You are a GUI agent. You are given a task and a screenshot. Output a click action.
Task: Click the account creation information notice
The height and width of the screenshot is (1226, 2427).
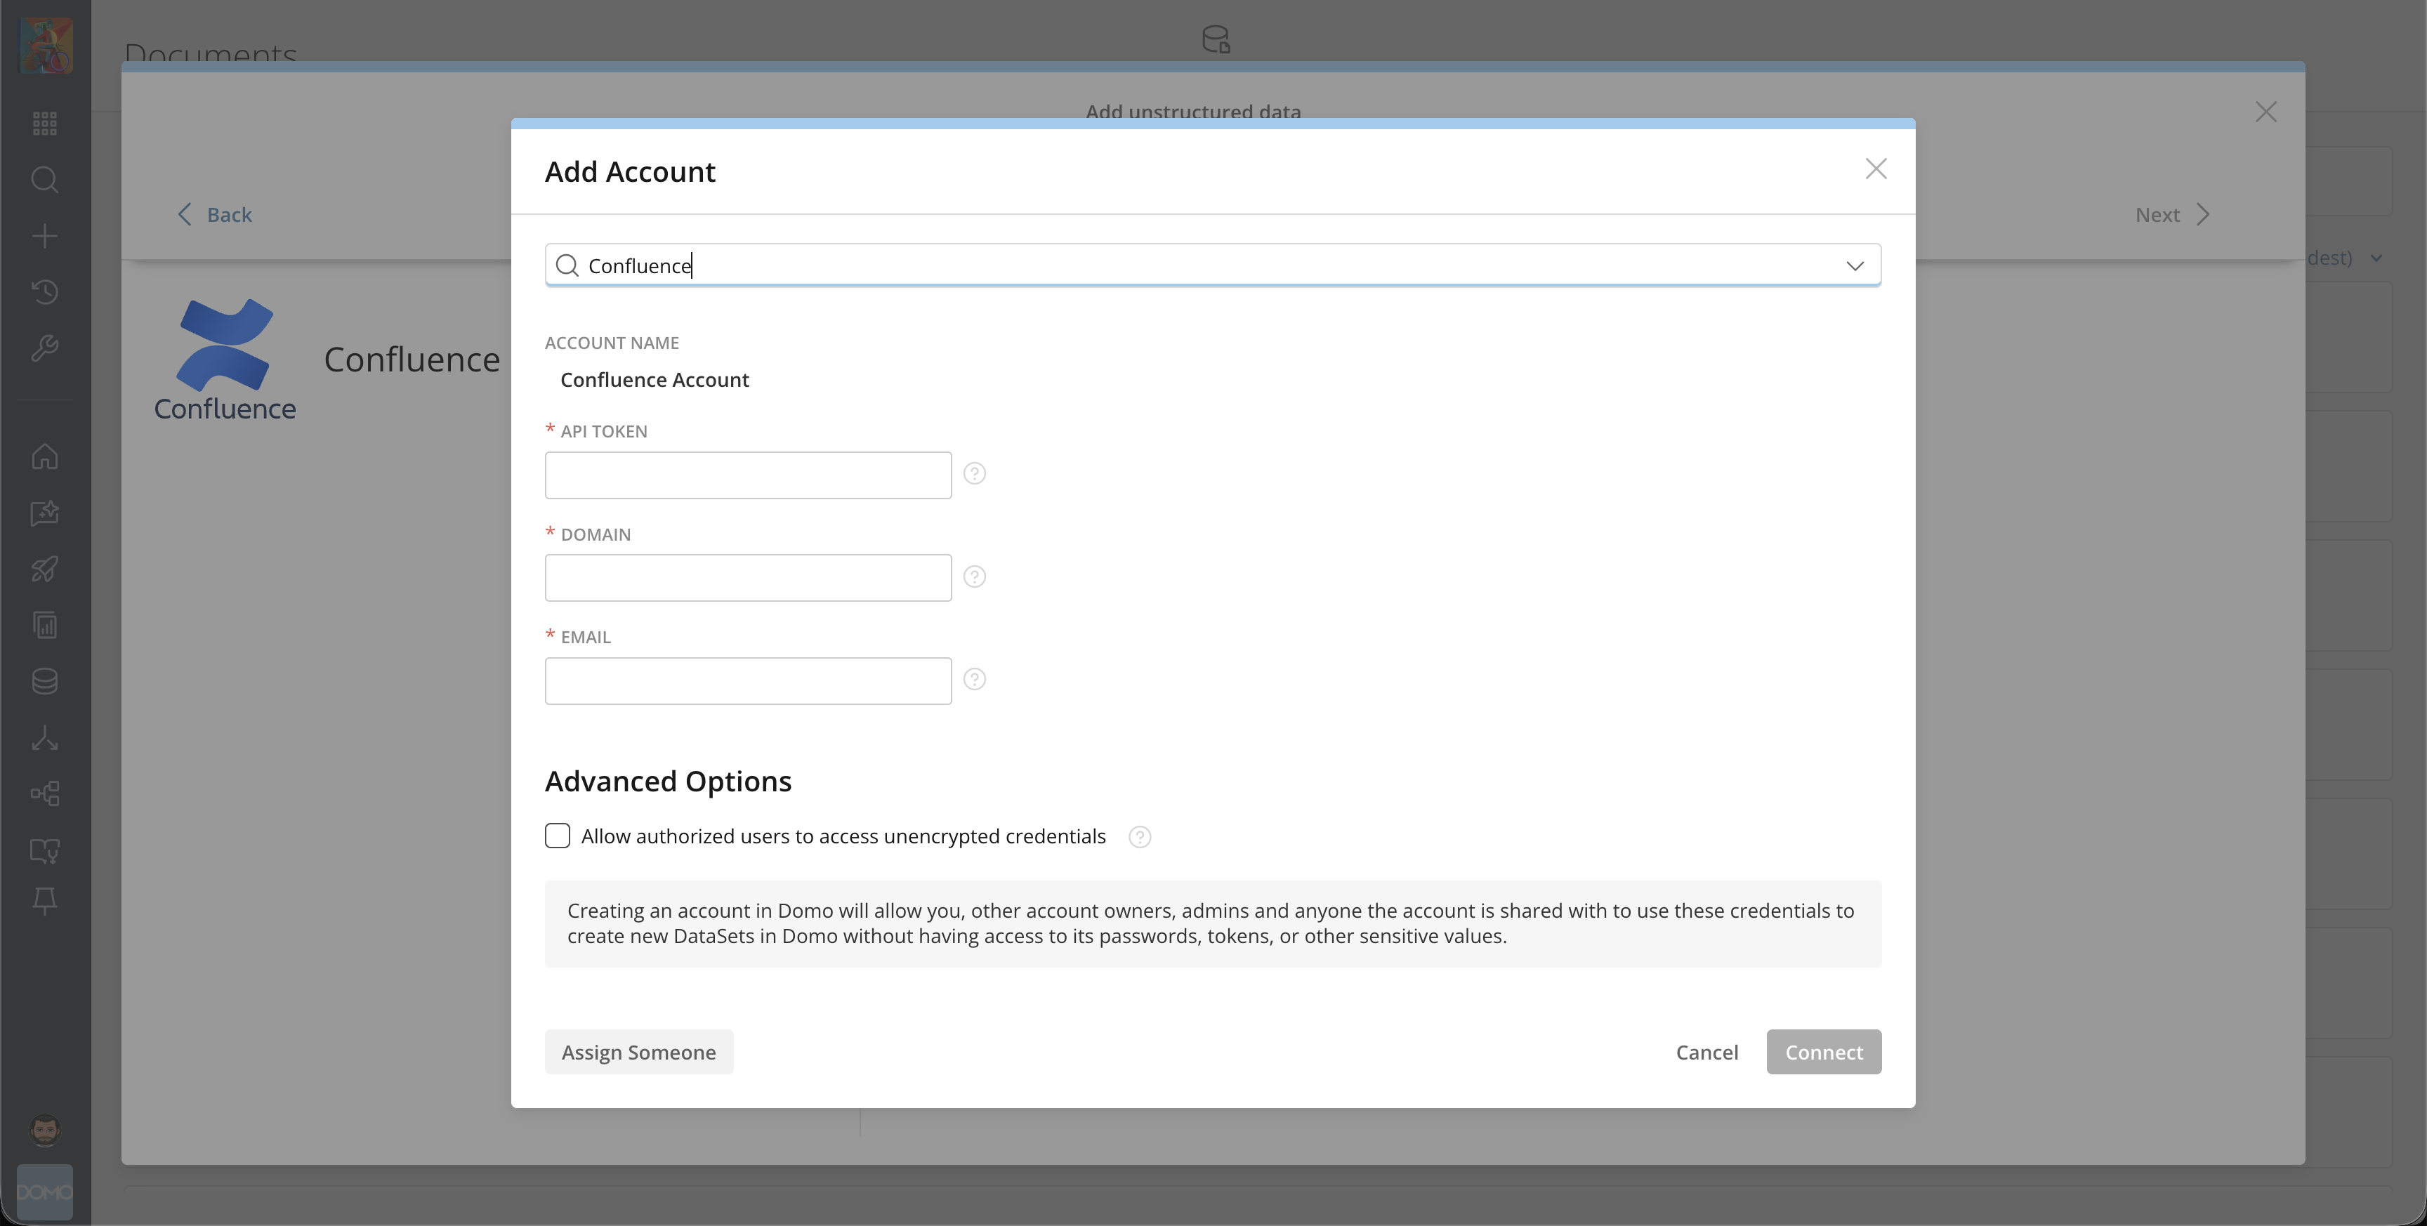click(x=1213, y=923)
